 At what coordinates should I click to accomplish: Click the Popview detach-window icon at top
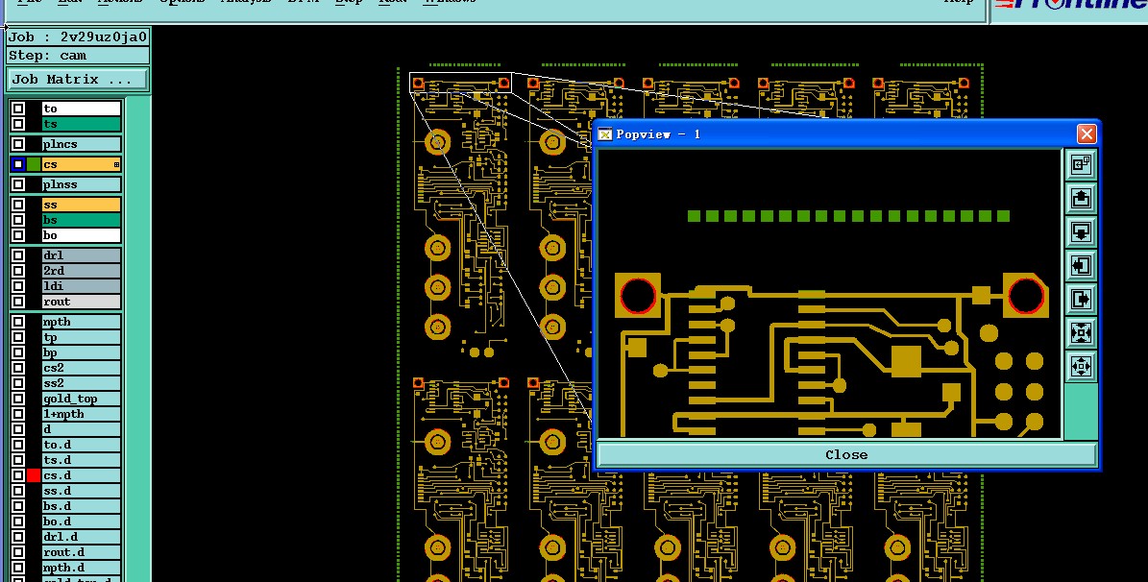1082,164
